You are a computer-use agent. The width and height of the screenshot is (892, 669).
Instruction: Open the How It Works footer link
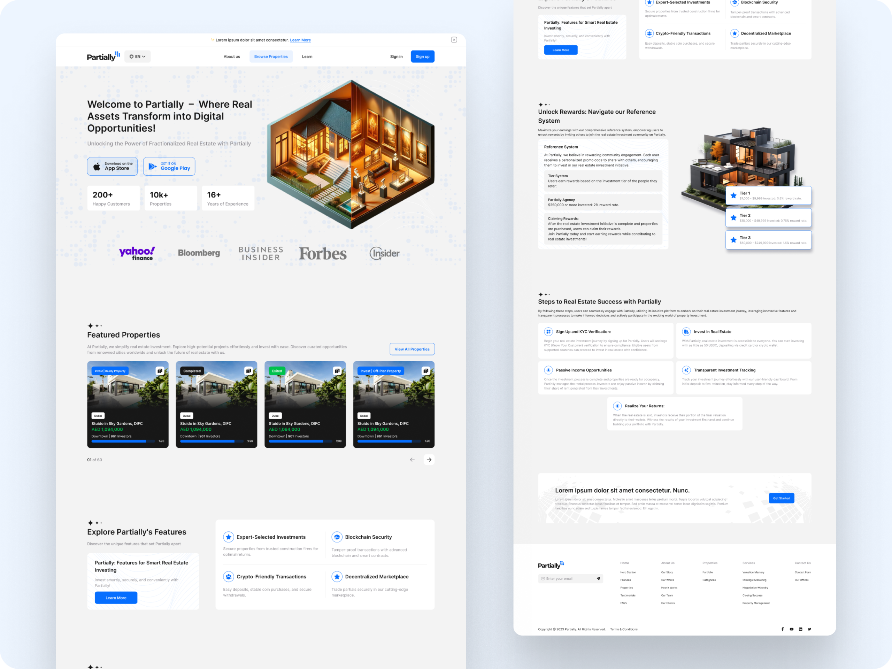(x=669, y=588)
